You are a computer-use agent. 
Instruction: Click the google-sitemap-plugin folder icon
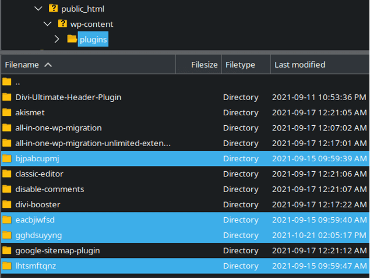pos(7,250)
